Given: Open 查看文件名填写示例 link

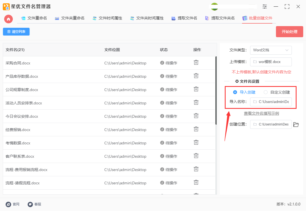Looking at the screenshot, I should point(261,113).
